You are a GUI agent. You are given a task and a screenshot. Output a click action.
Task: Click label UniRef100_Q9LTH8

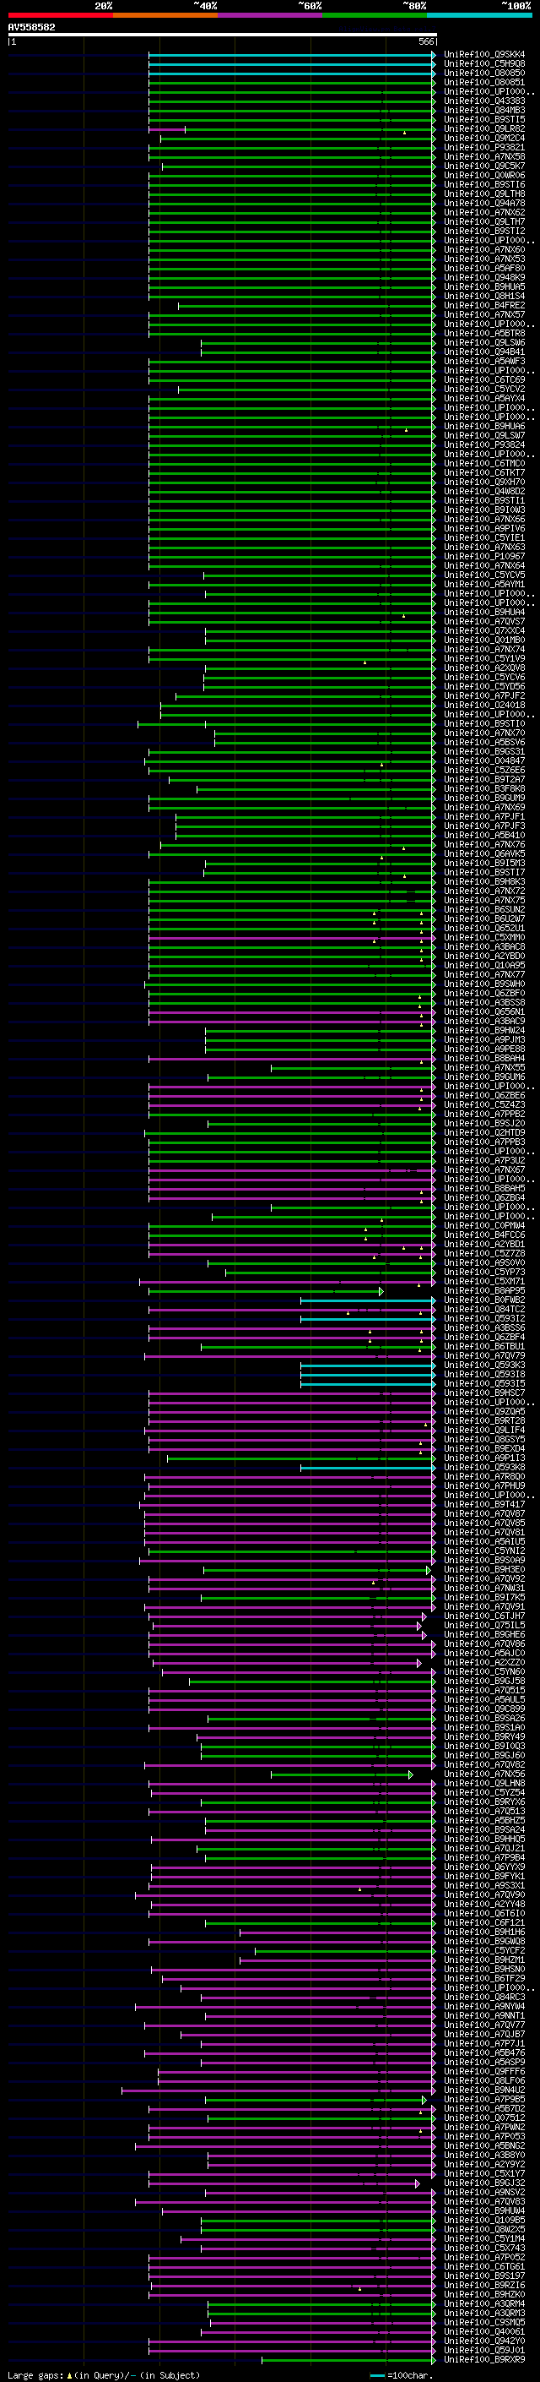484,194
